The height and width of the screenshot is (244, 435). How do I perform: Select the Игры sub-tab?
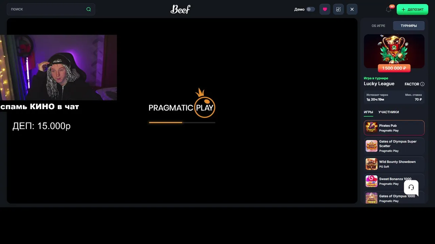[368, 112]
